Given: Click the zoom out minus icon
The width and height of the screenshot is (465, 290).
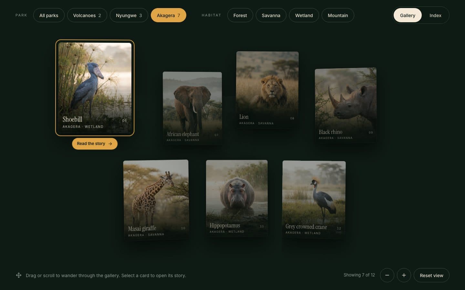Looking at the screenshot, I should (387, 275).
